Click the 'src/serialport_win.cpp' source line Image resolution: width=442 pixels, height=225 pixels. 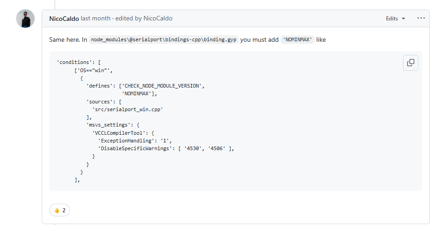coord(127,109)
